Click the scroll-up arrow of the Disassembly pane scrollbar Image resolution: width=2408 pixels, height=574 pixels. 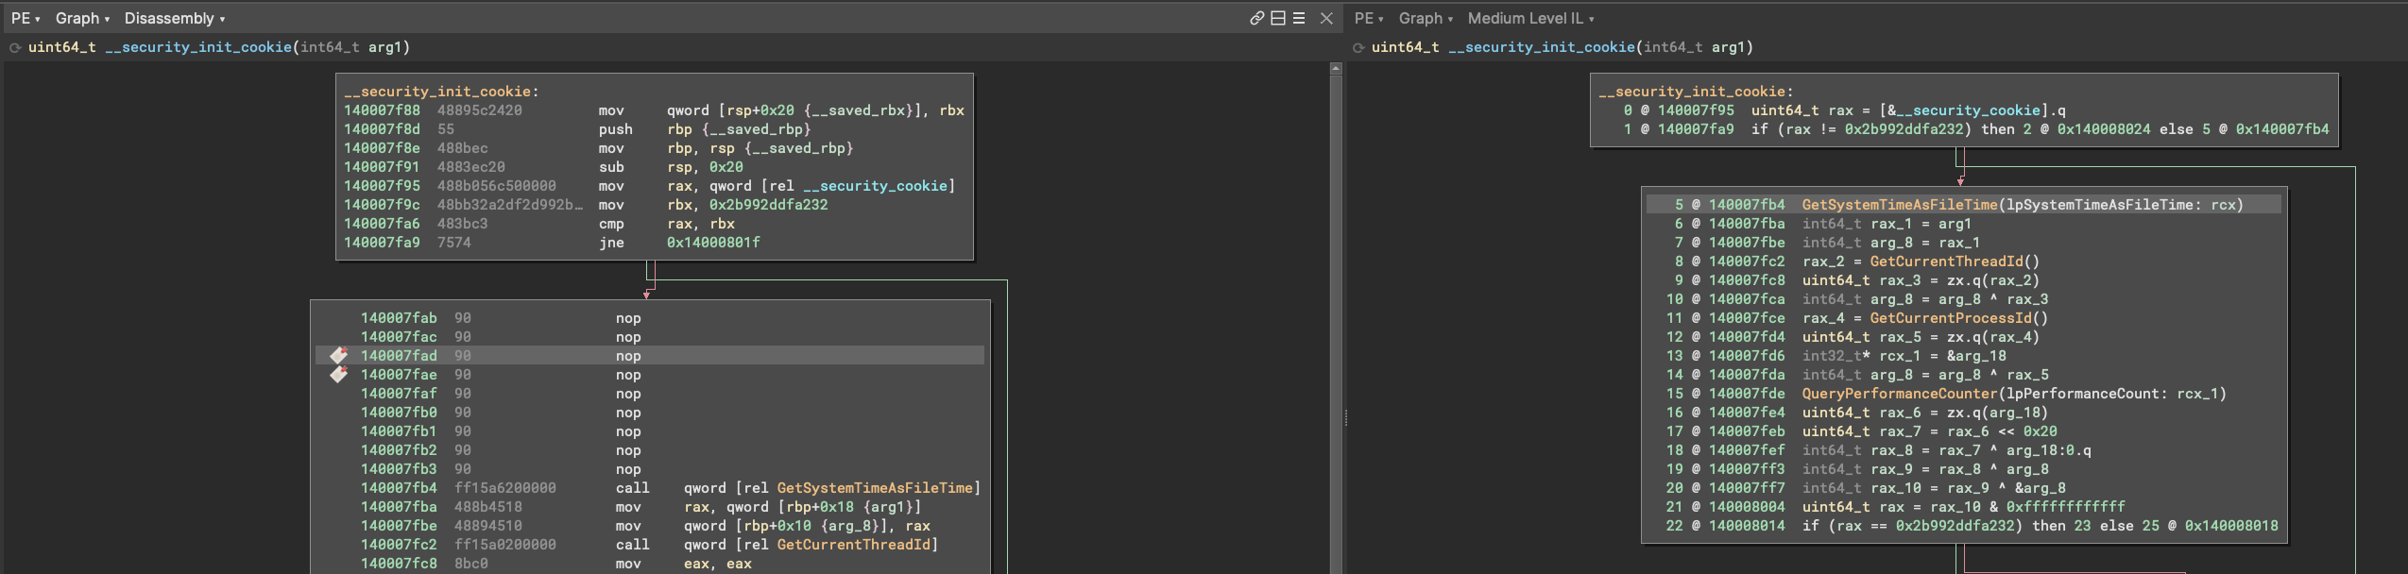coord(1336,68)
